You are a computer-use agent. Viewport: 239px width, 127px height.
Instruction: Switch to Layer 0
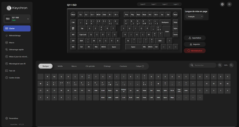(x=143, y=4)
